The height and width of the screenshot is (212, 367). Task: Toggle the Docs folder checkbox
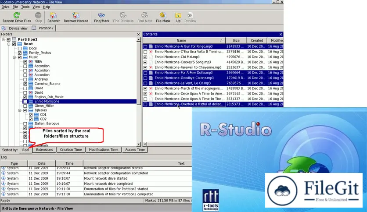coord(20,49)
